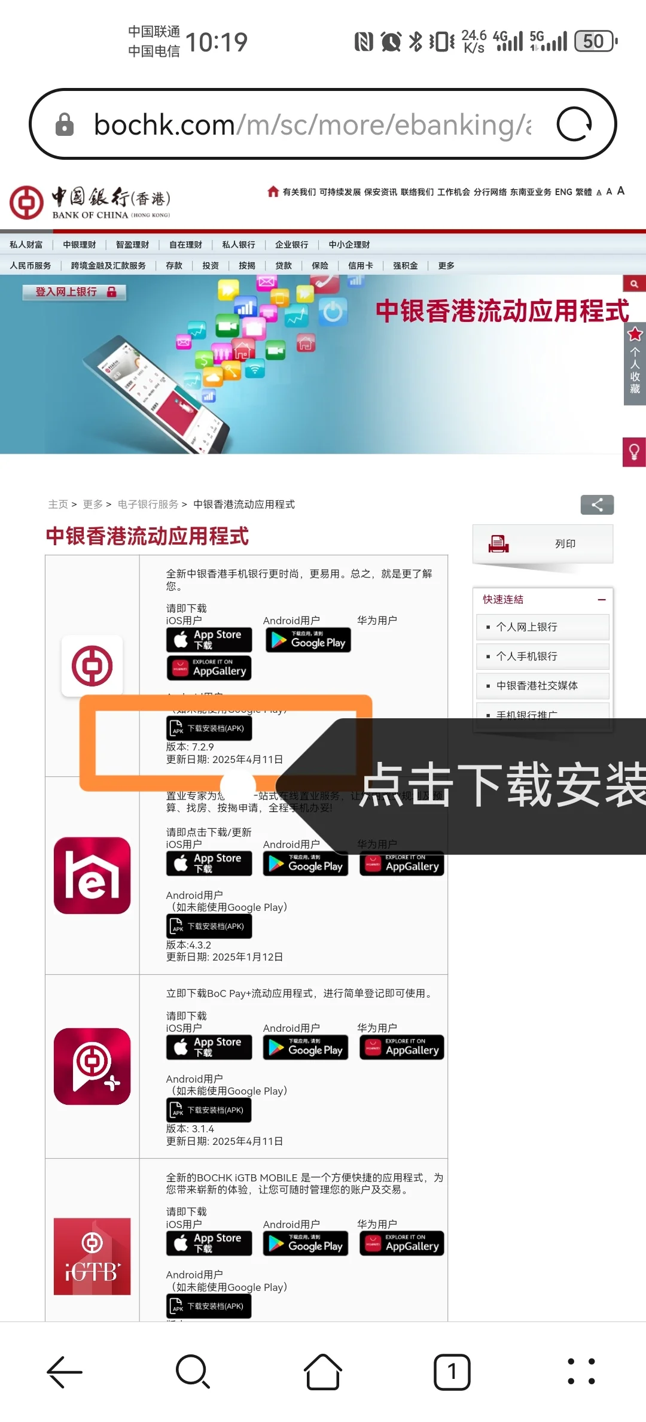
Task: Tap App Store badge for BoC Pay+
Action: point(209,1047)
